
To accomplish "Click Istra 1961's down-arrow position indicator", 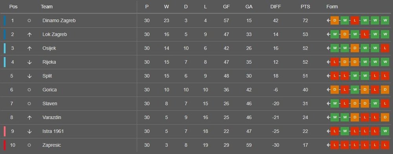I will click(x=29, y=131).
